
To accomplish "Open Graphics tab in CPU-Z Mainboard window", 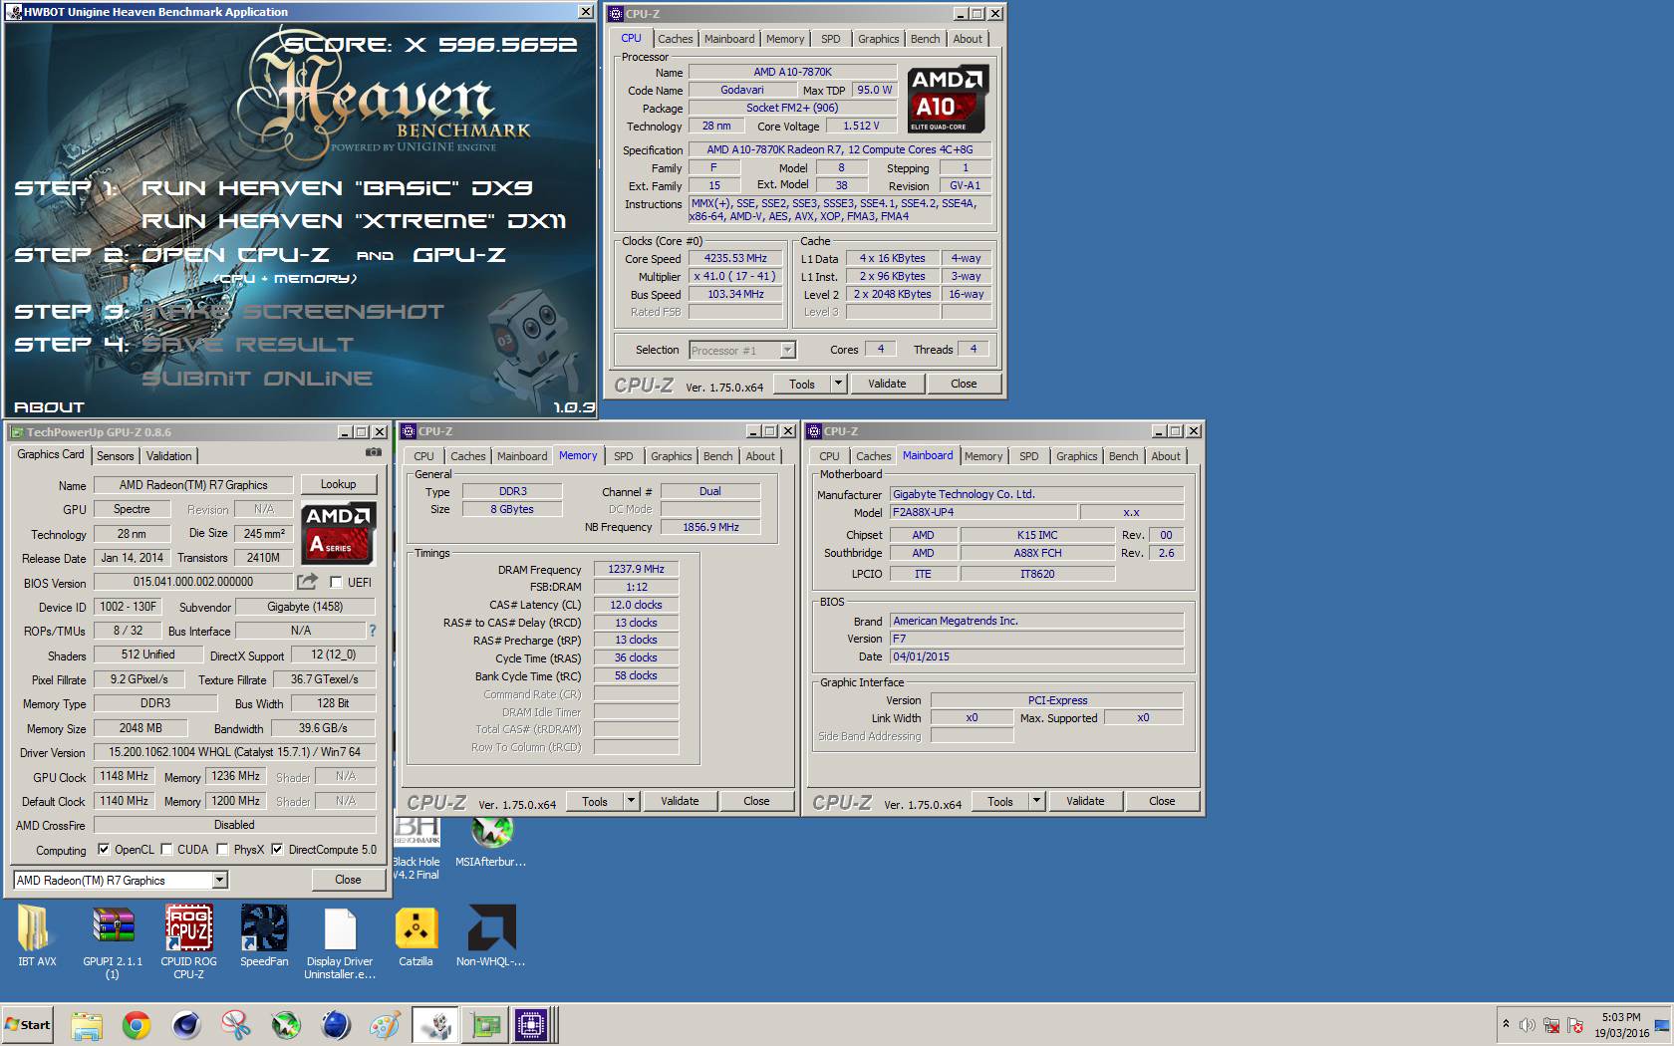I will point(1076,456).
